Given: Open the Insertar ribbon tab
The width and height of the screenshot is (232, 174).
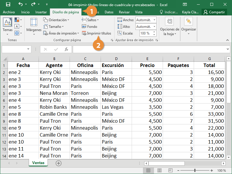Looking at the screenshot, I should coord(41,12).
